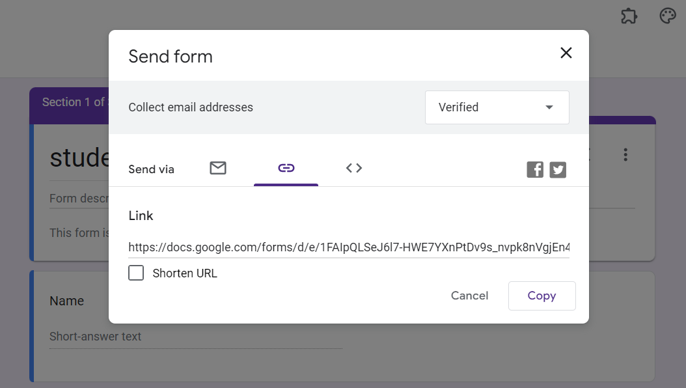Share the form via Facebook icon
This screenshot has width=686, height=388.
[x=535, y=170]
